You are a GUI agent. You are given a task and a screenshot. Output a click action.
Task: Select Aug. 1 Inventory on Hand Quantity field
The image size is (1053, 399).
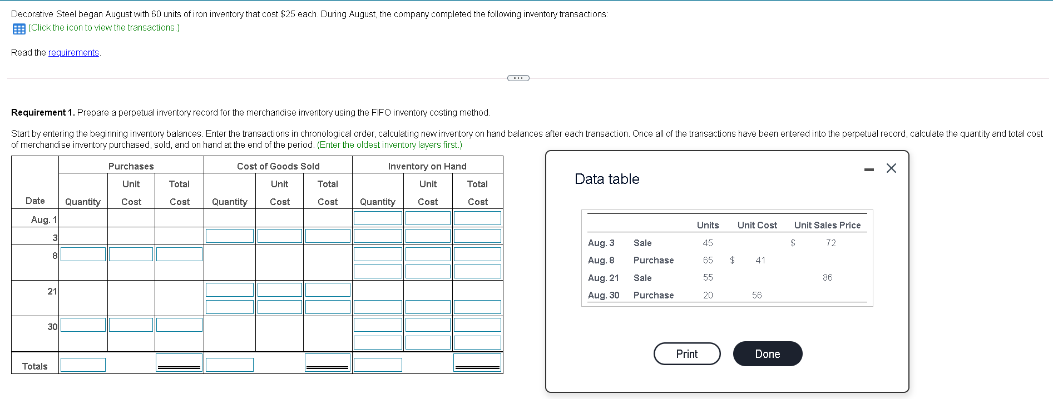click(x=378, y=218)
